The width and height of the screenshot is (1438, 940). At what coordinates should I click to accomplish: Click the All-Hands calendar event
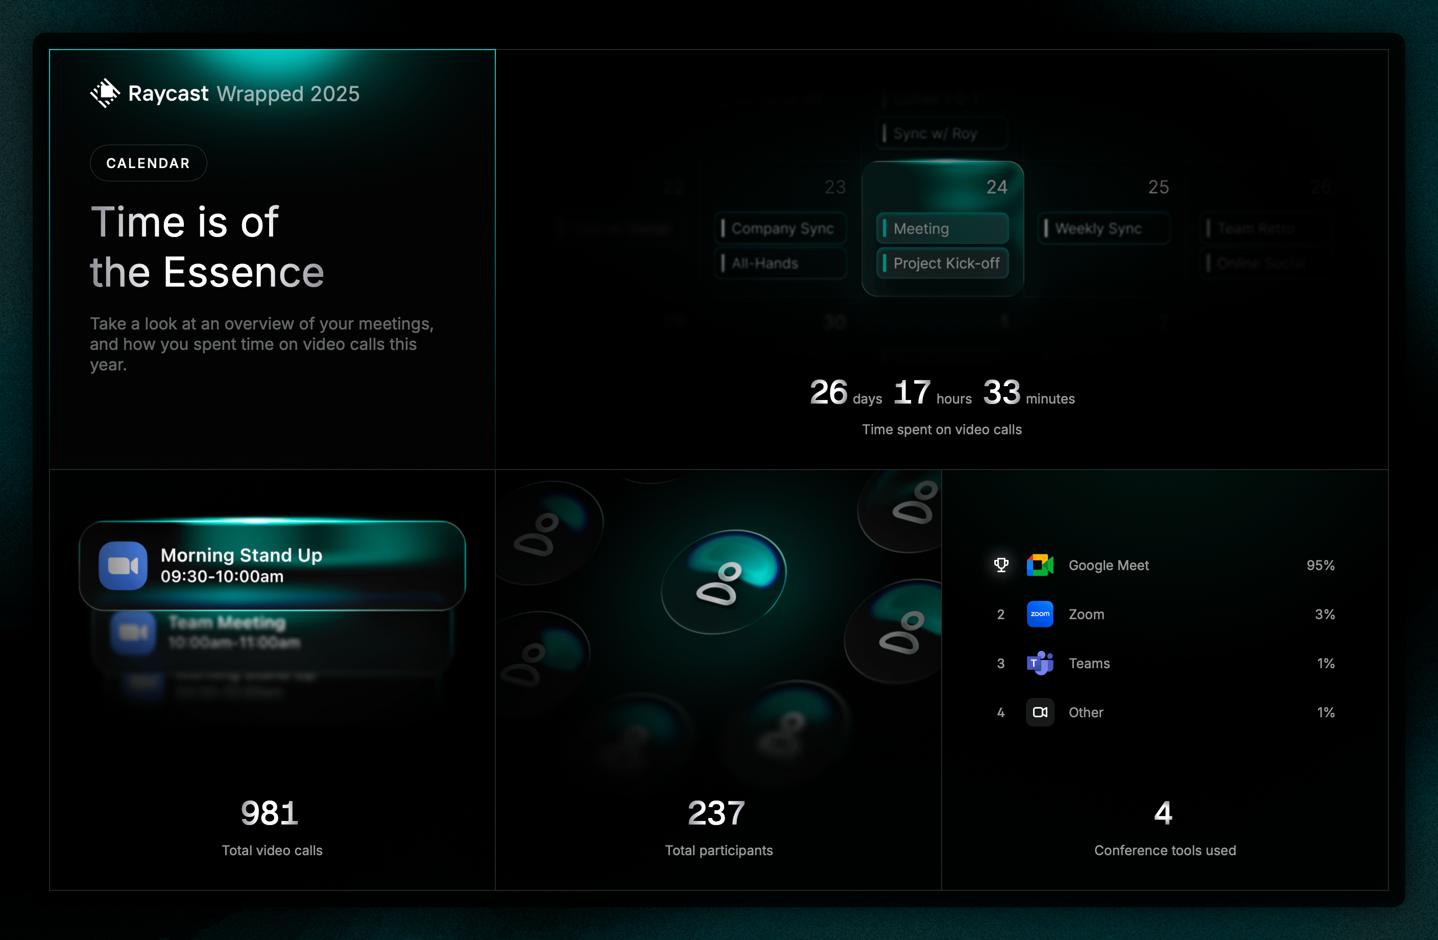[781, 264]
